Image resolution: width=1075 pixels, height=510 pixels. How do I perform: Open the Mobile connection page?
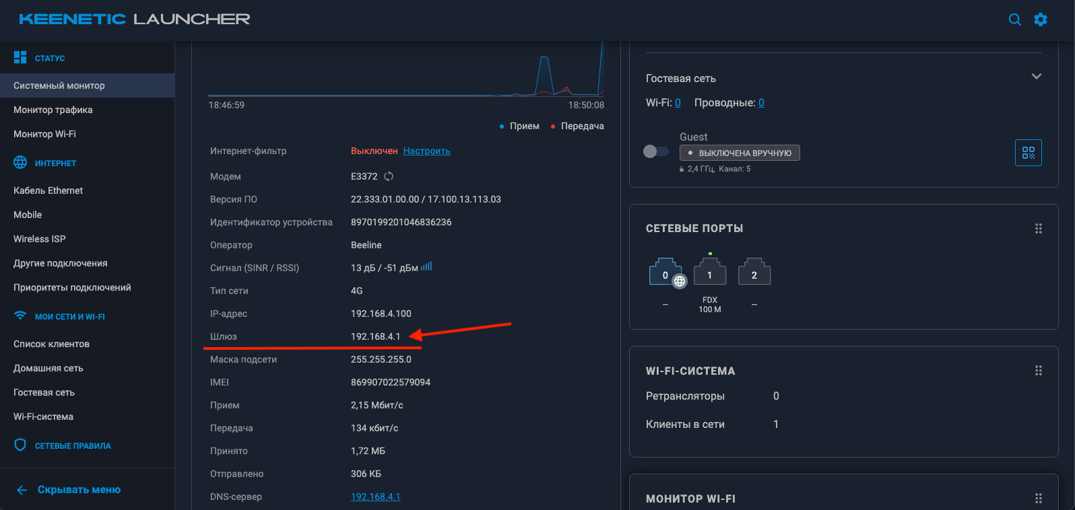tap(28, 215)
